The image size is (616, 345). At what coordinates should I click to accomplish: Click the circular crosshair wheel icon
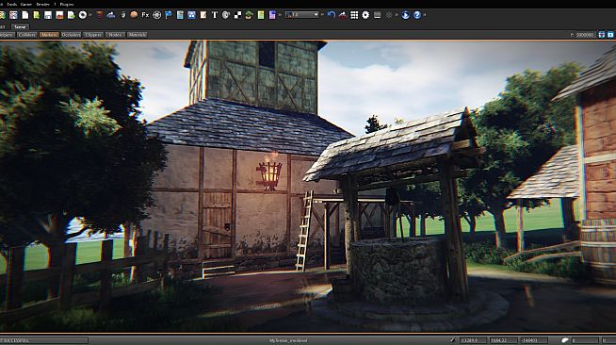click(156, 15)
